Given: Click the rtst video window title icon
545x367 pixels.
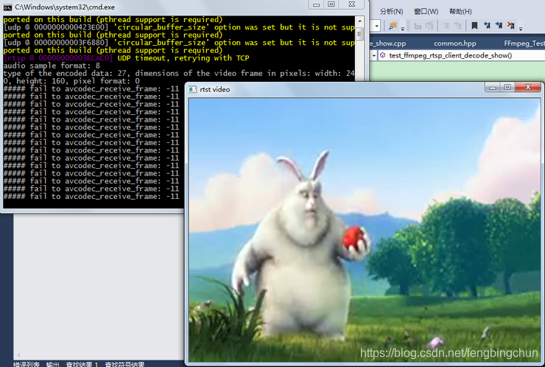Looking at the screenshot, I should point(192,89).
